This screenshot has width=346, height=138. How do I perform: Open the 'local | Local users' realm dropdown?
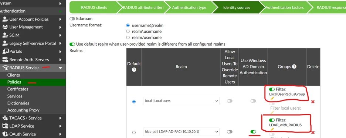181,101
